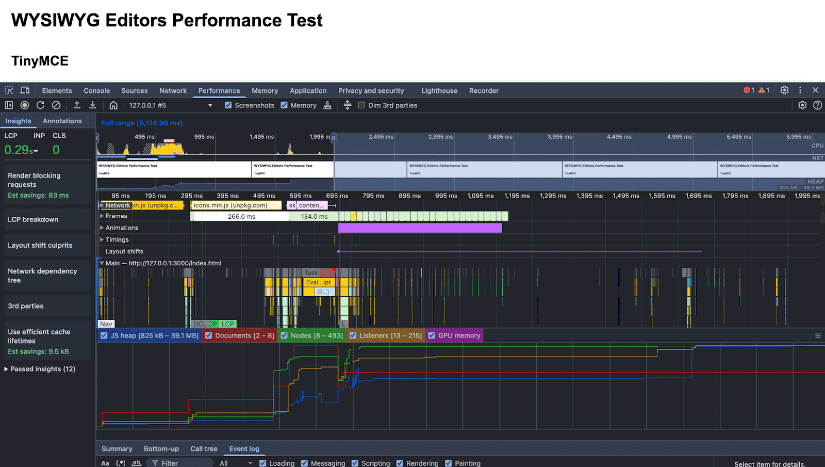Load a saved profile via upload icon
This screenshot has height=467, width=825.
[x=76, y=105]
